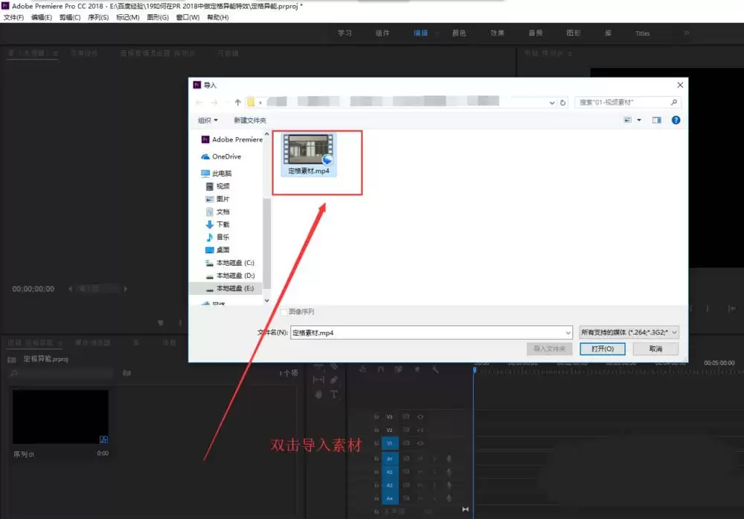Toggle the V3 track eye visibility
Image resolution: width=744 pixels, height=519 pixels.
point(420,417)
